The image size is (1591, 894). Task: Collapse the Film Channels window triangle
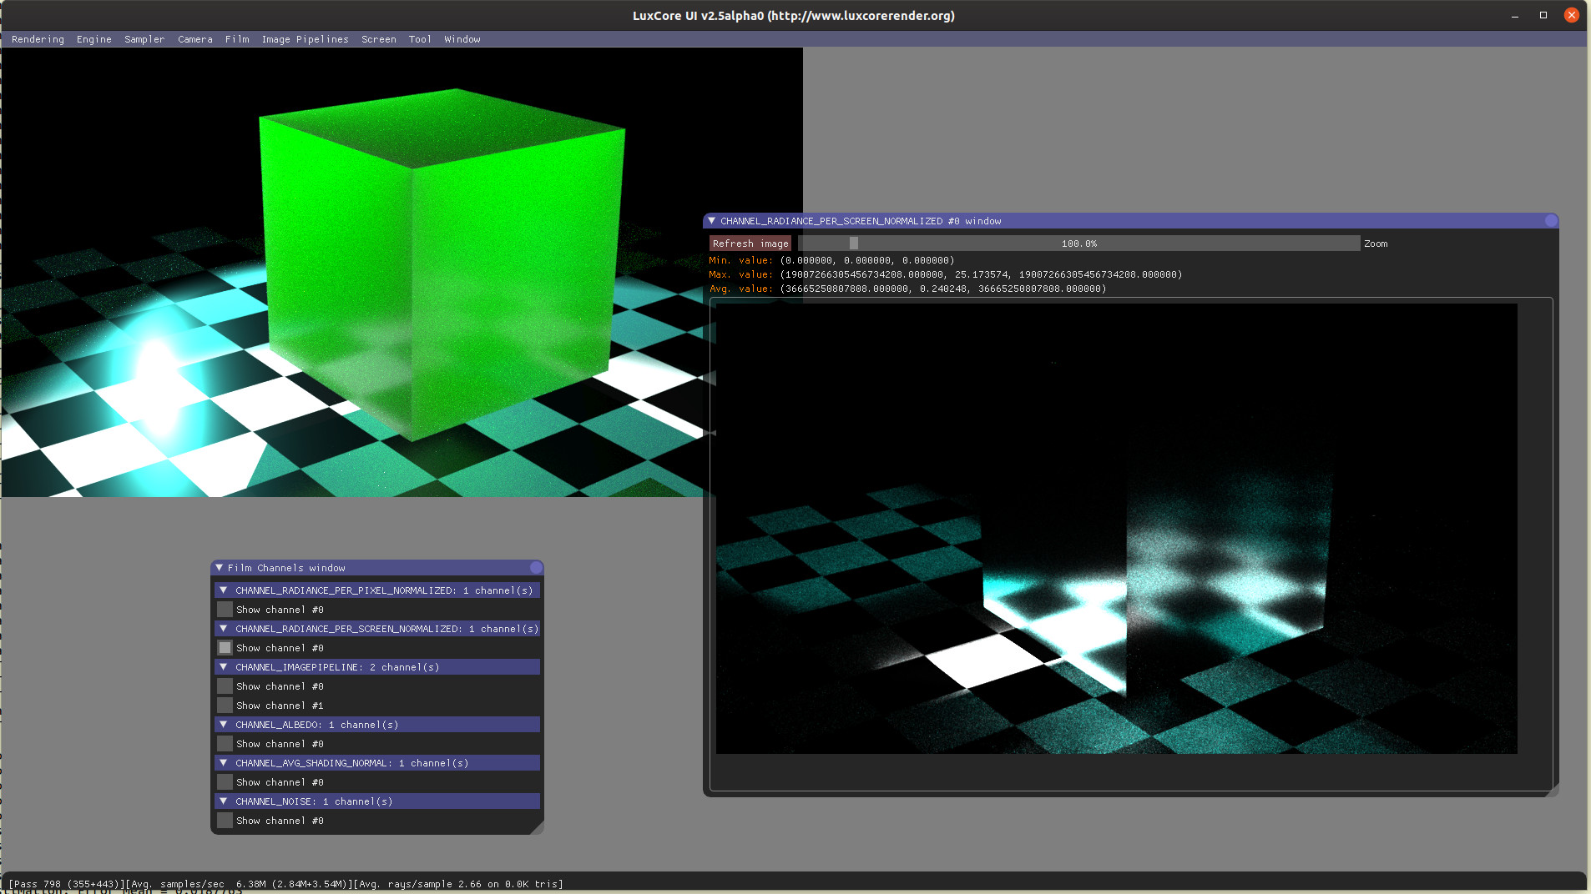coord(220,568)
